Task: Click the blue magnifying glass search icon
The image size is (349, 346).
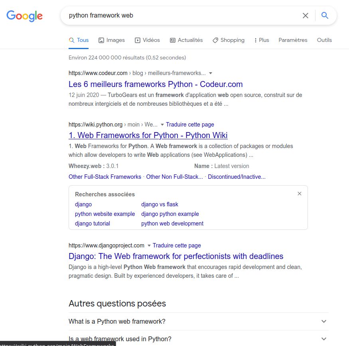Action: point(325,16)
